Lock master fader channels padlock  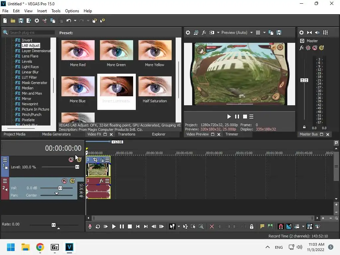pos(304,127)
